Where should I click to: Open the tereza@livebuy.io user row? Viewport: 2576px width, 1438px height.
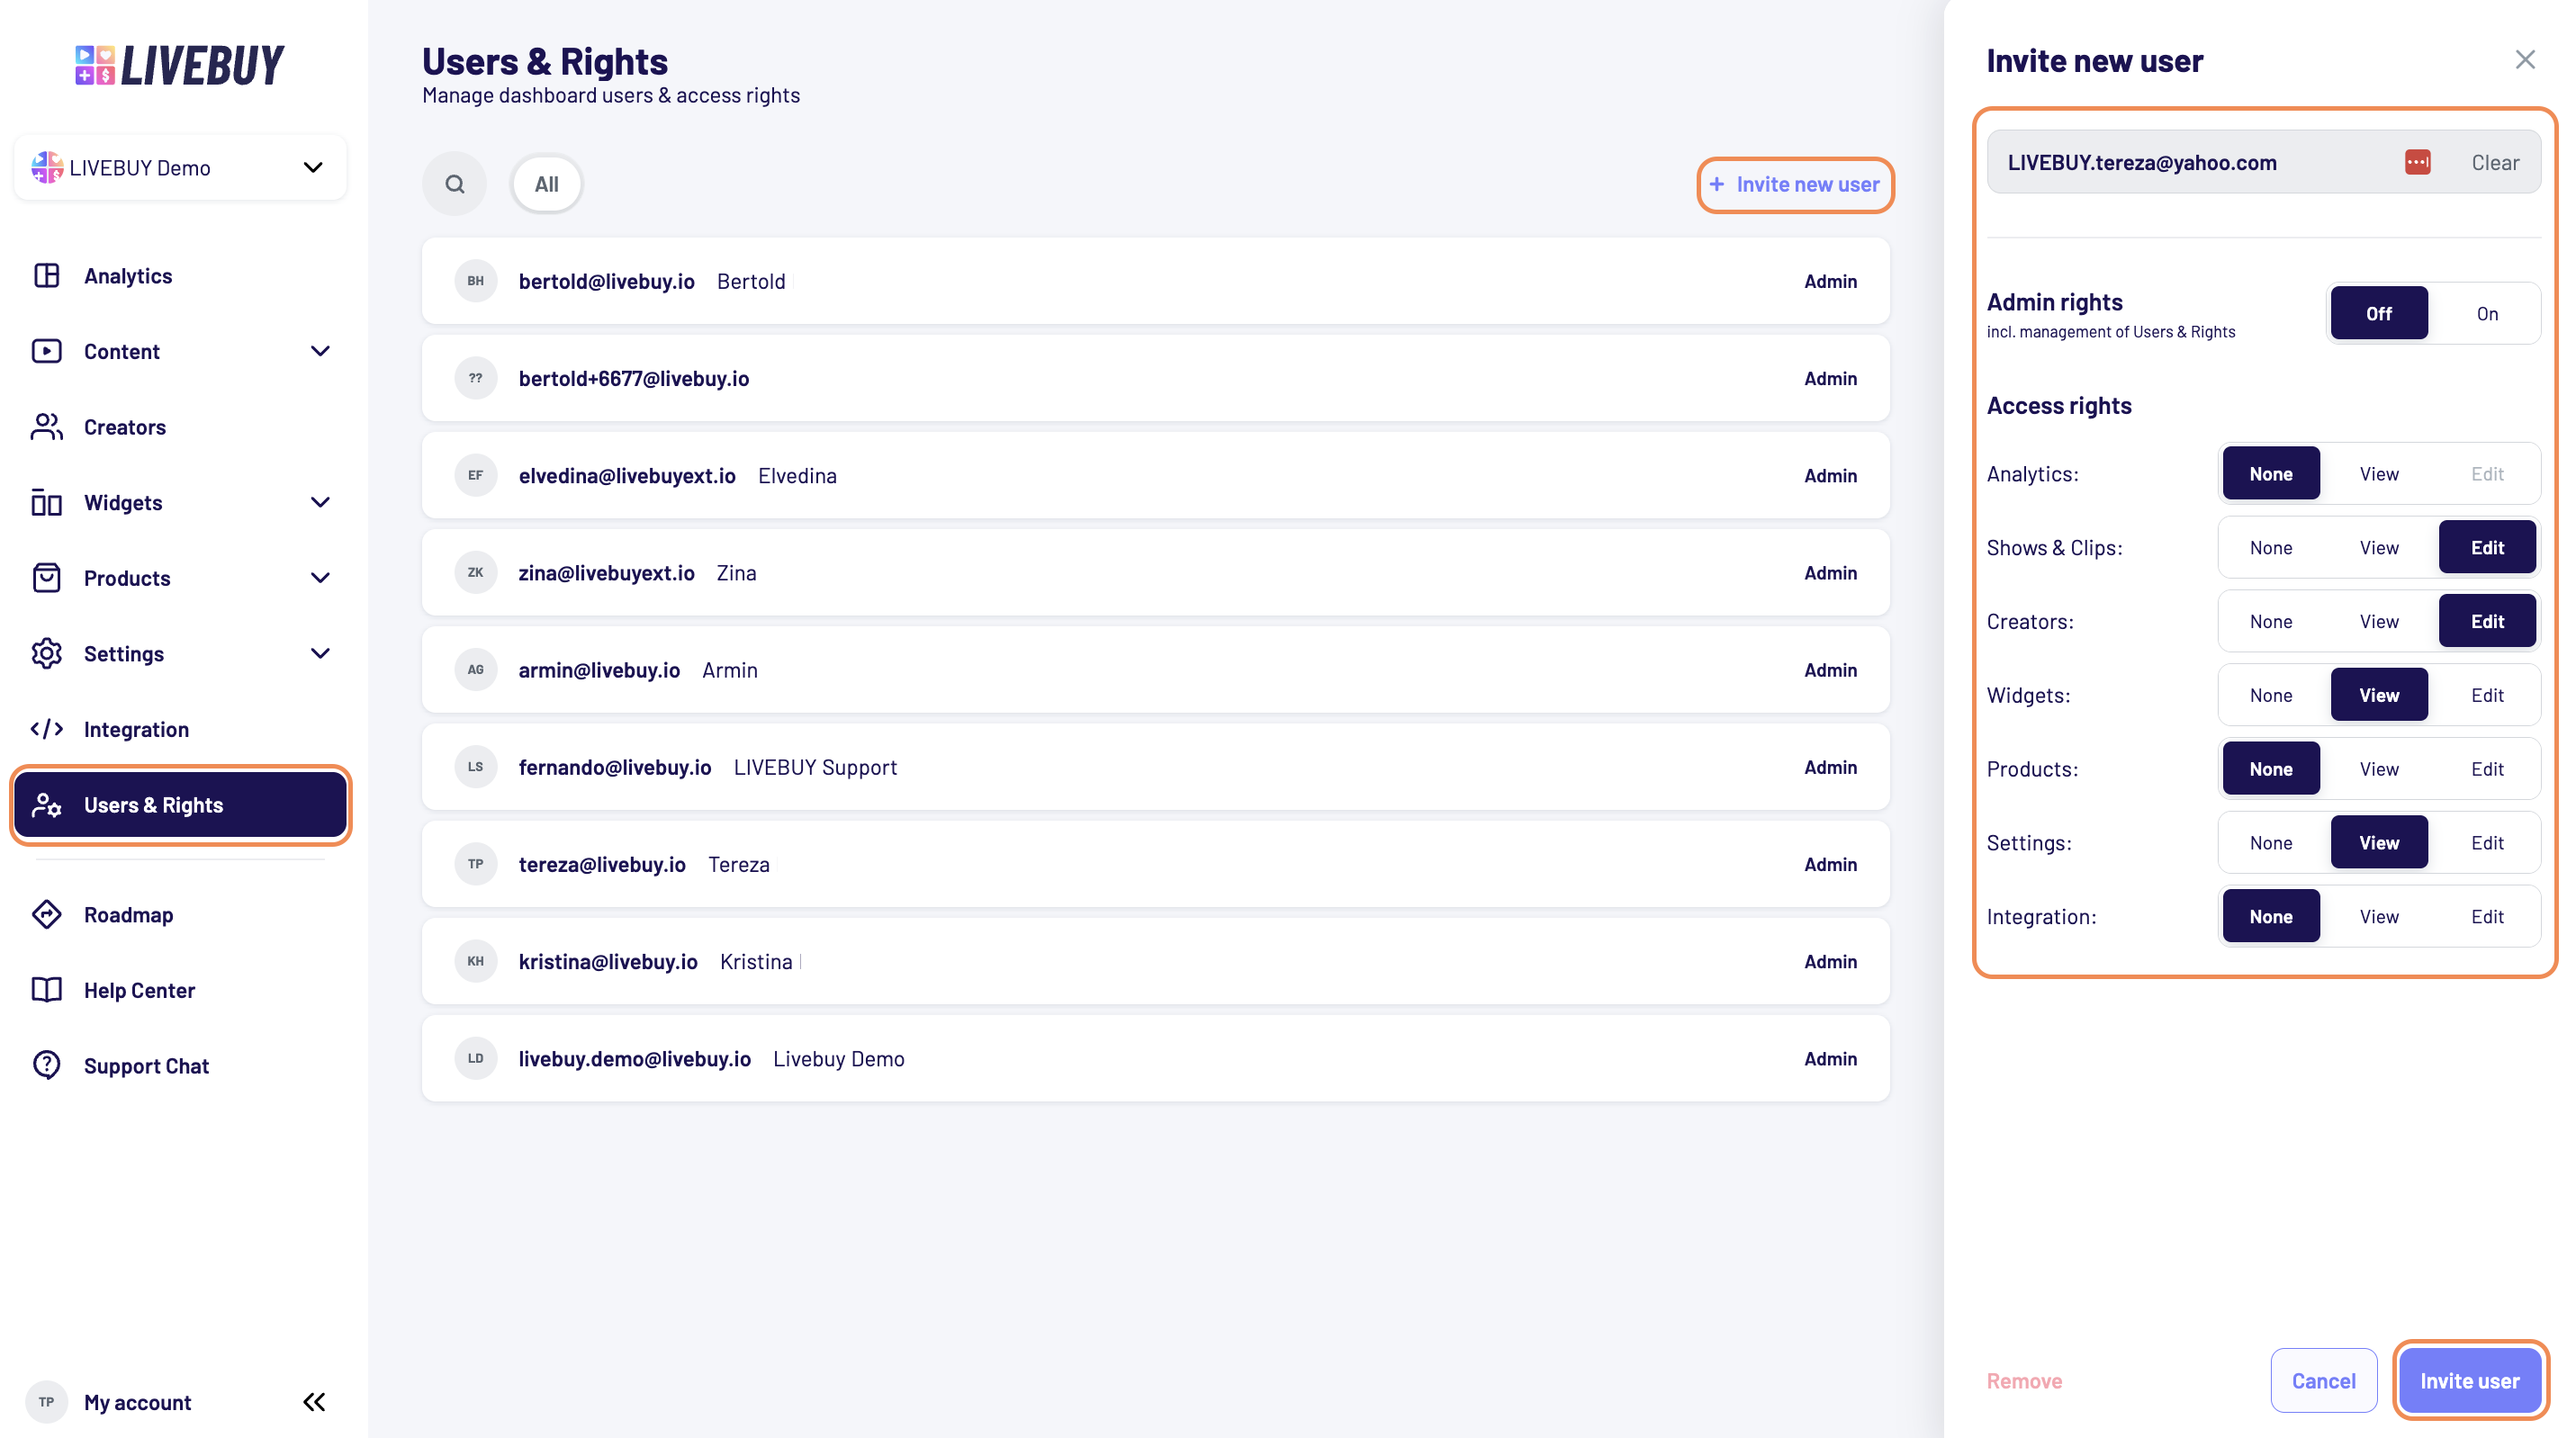click(x=1155, y=864)
